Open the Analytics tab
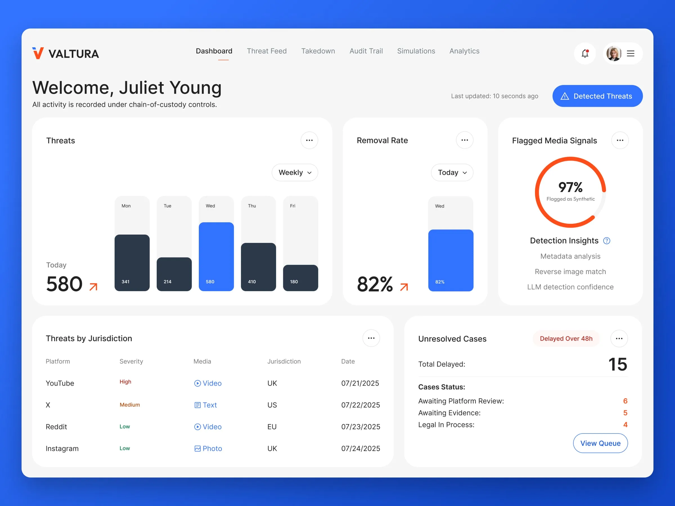The width and height of the screenshot is (675, 506). pos(464,51)
